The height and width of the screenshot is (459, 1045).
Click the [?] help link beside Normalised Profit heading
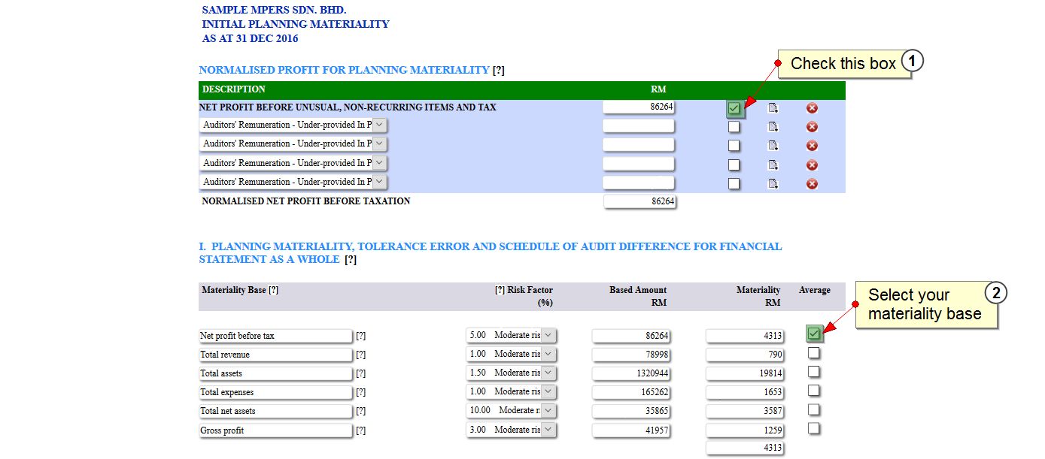498,71
